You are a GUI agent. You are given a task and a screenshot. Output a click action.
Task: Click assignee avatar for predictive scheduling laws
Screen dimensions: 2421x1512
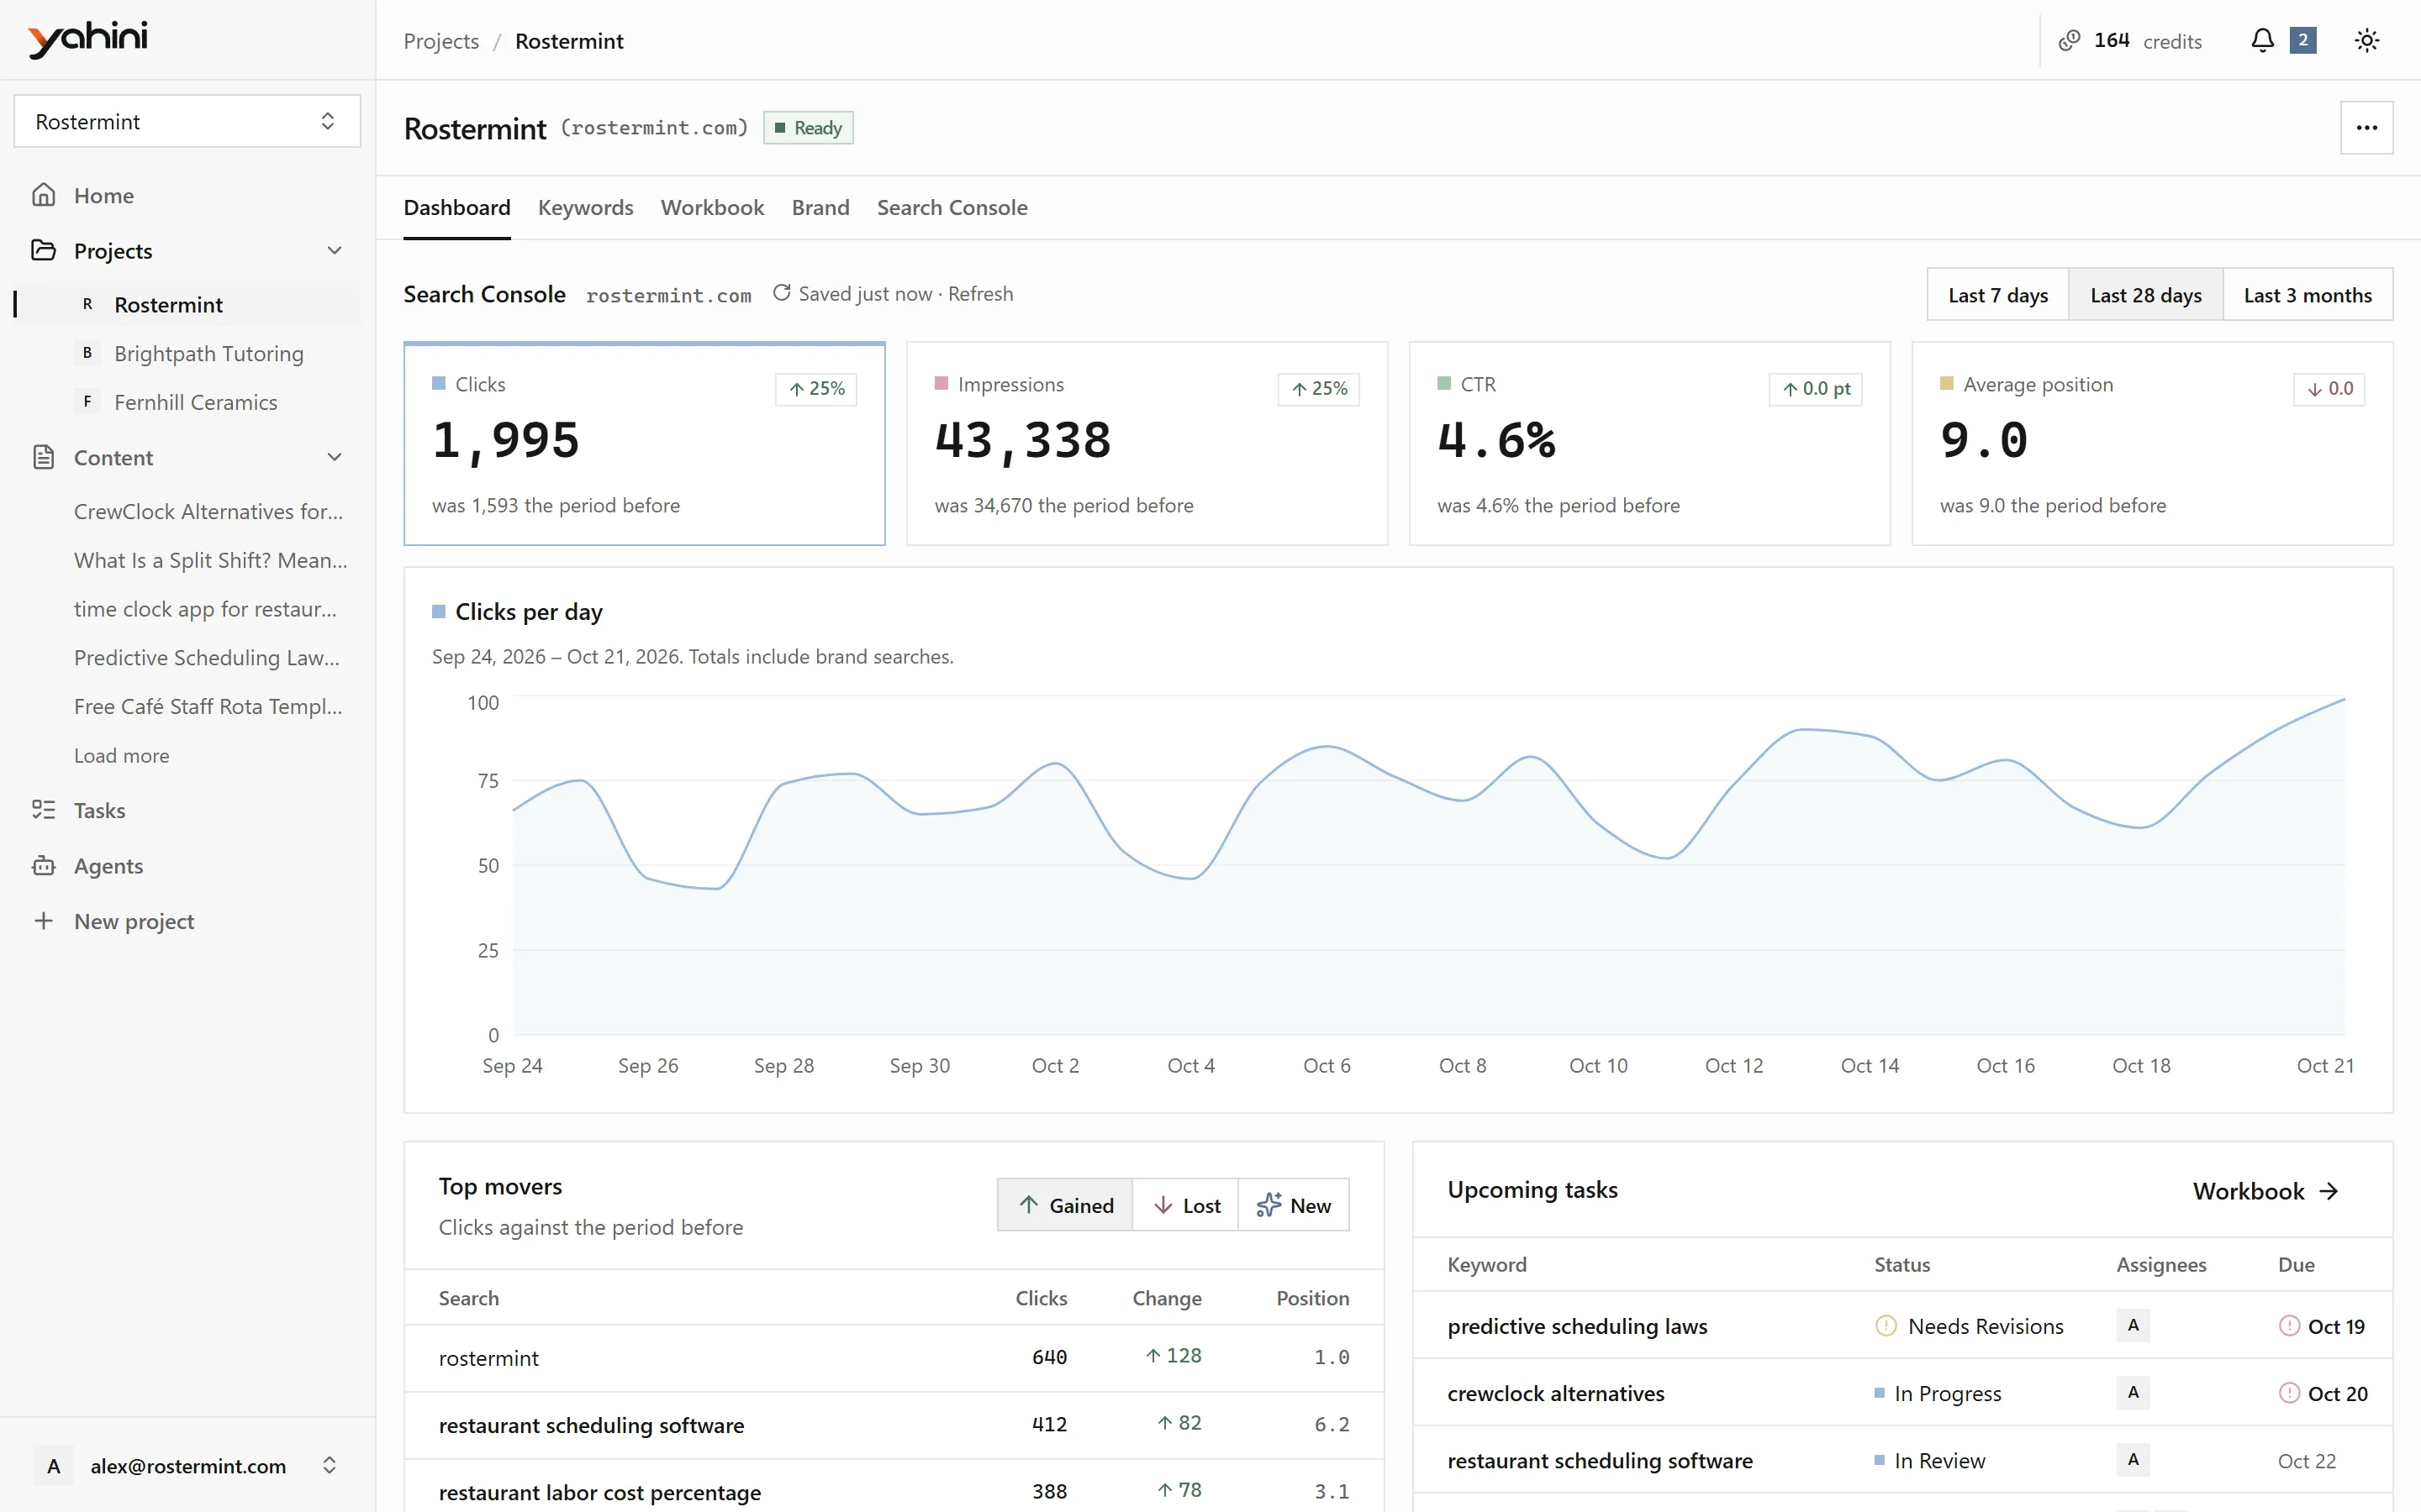(2133, 1325)
